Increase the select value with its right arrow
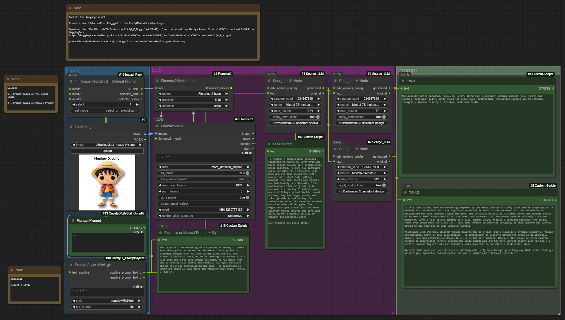 138,105
